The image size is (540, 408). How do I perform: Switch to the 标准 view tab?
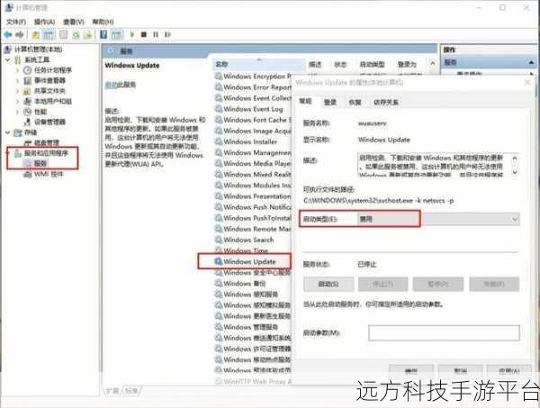tap(131, 391)
